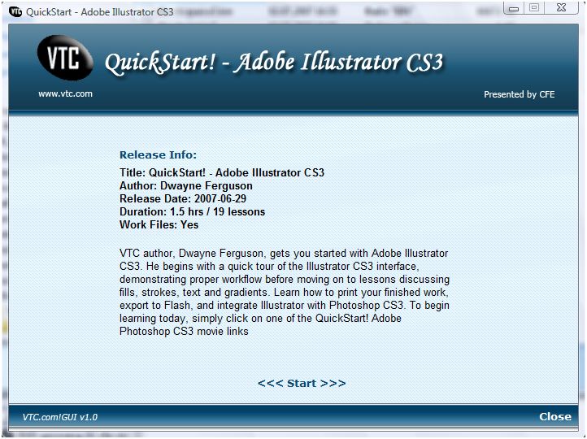This screenshot has height=439, width=587.
Task: Minimize the QuickStart window
Action: coord(514,8)
